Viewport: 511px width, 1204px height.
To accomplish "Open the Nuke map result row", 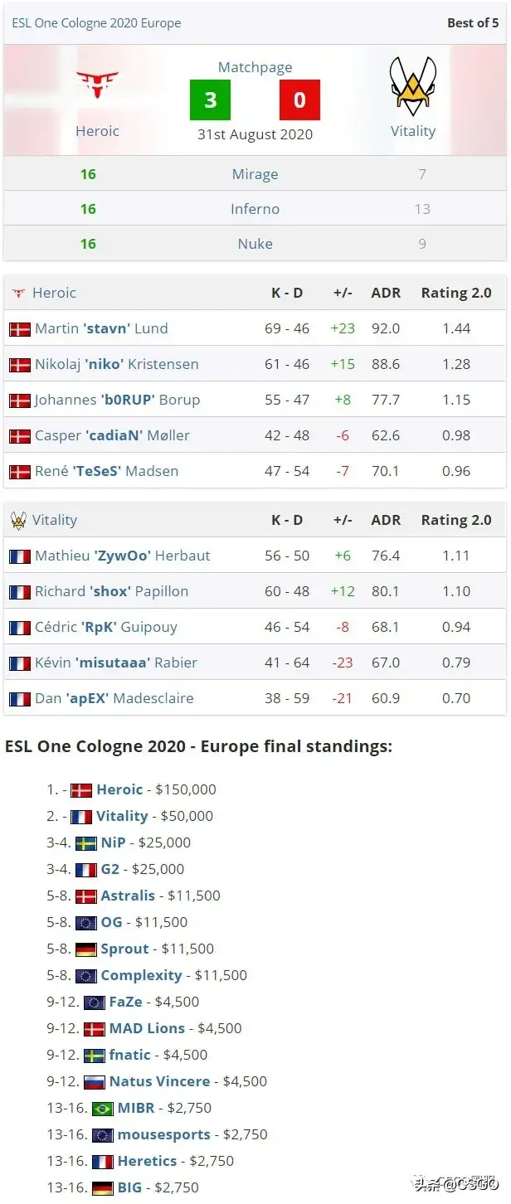I will [255, 244].
